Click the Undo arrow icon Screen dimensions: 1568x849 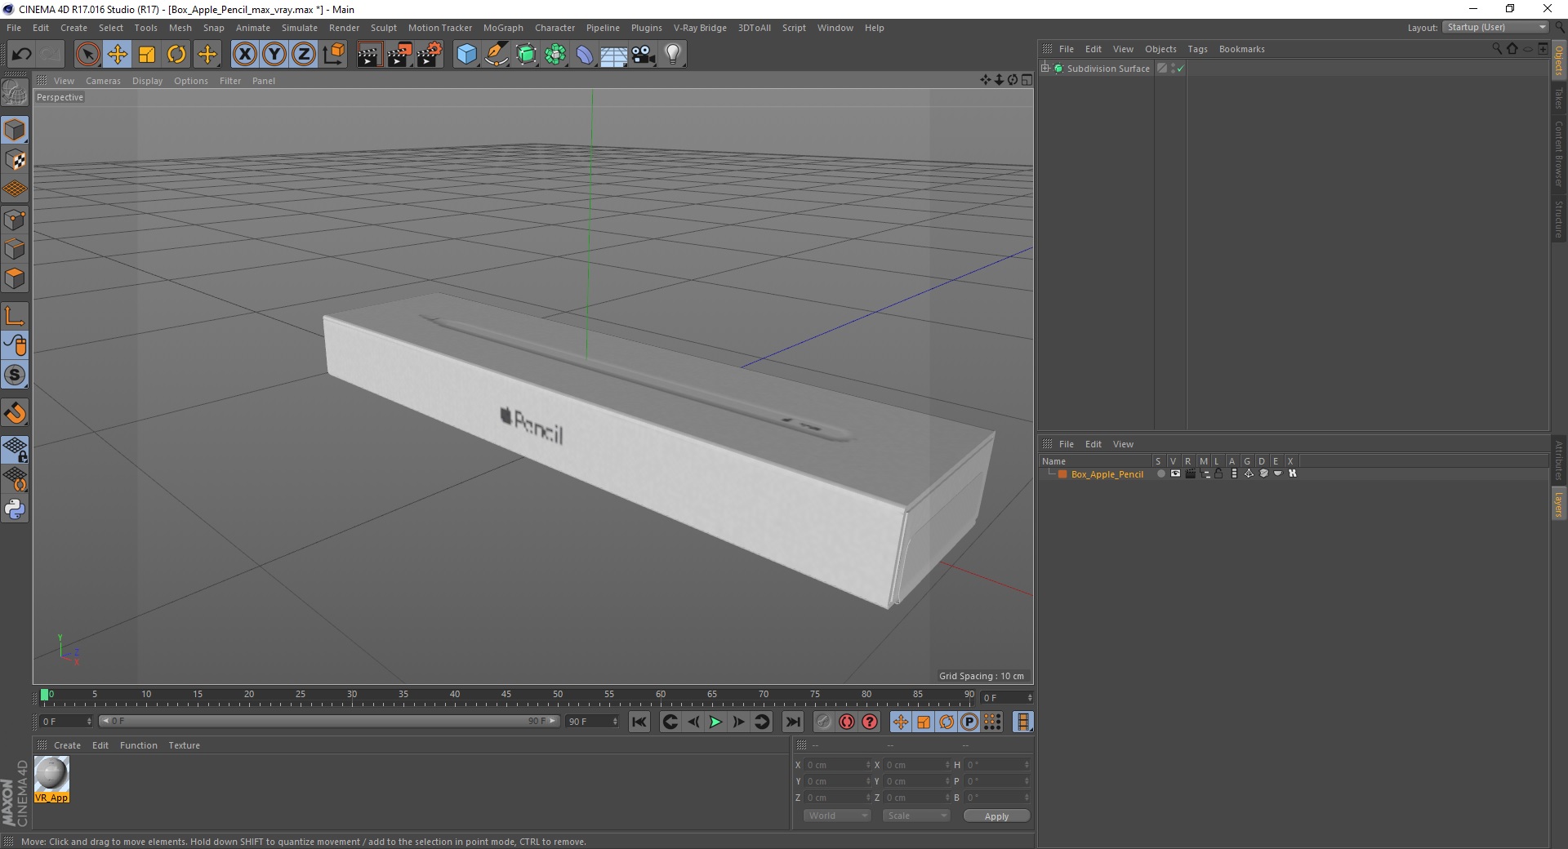(x=21, y=55)
